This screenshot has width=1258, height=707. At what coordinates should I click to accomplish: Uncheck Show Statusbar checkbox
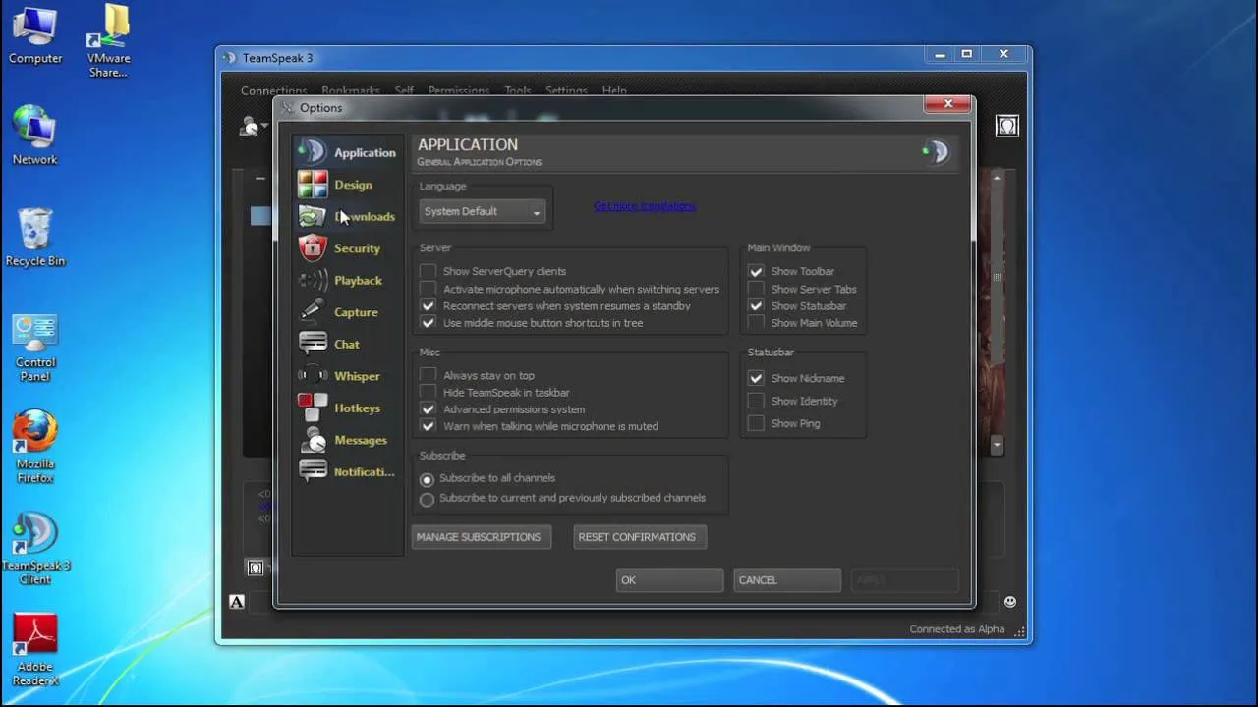click(x=756, y=305)
